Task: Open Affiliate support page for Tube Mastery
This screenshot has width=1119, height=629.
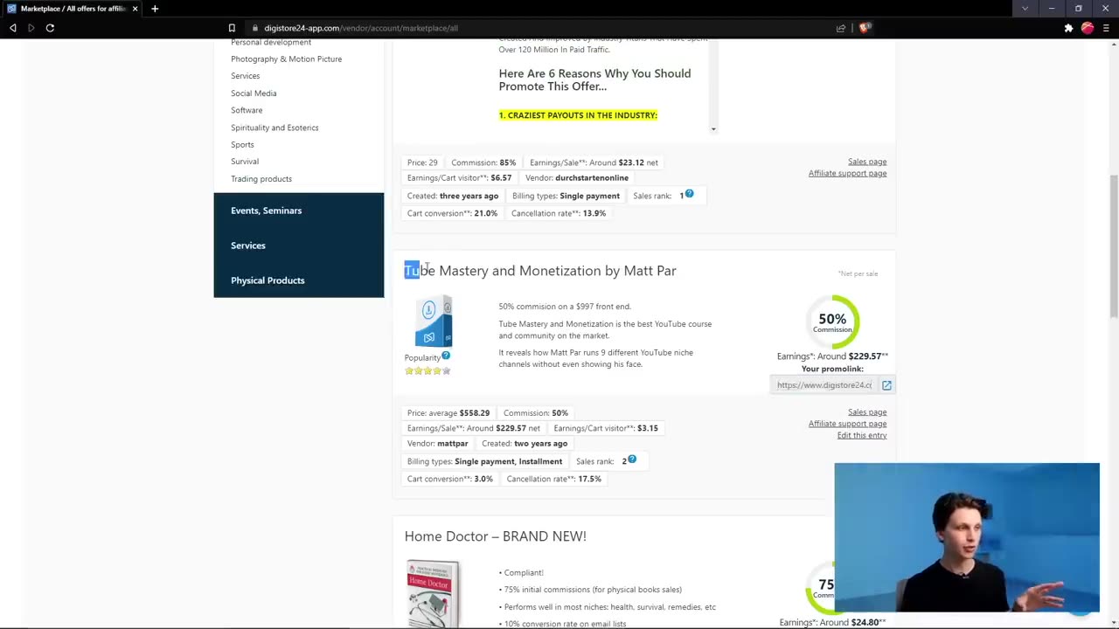Action: click(847, 424)
